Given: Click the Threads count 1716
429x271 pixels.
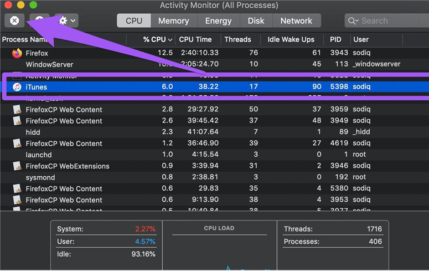Looking at the screenshot, I should tap(374, 229).
